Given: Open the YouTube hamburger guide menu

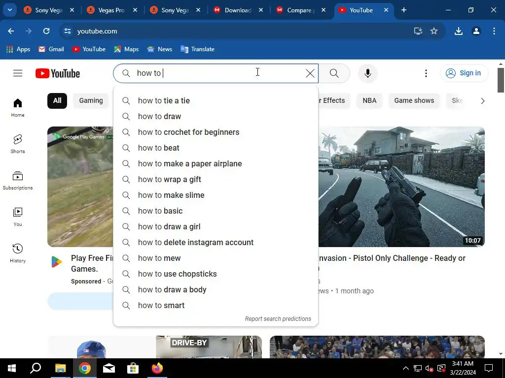Looking at the screenshot, I should click(x=18, y=73).
